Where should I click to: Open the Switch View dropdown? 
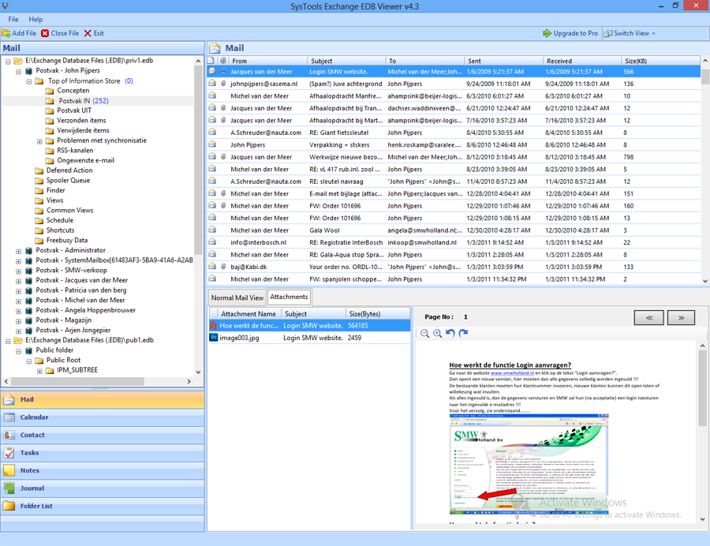pos(630,33)
